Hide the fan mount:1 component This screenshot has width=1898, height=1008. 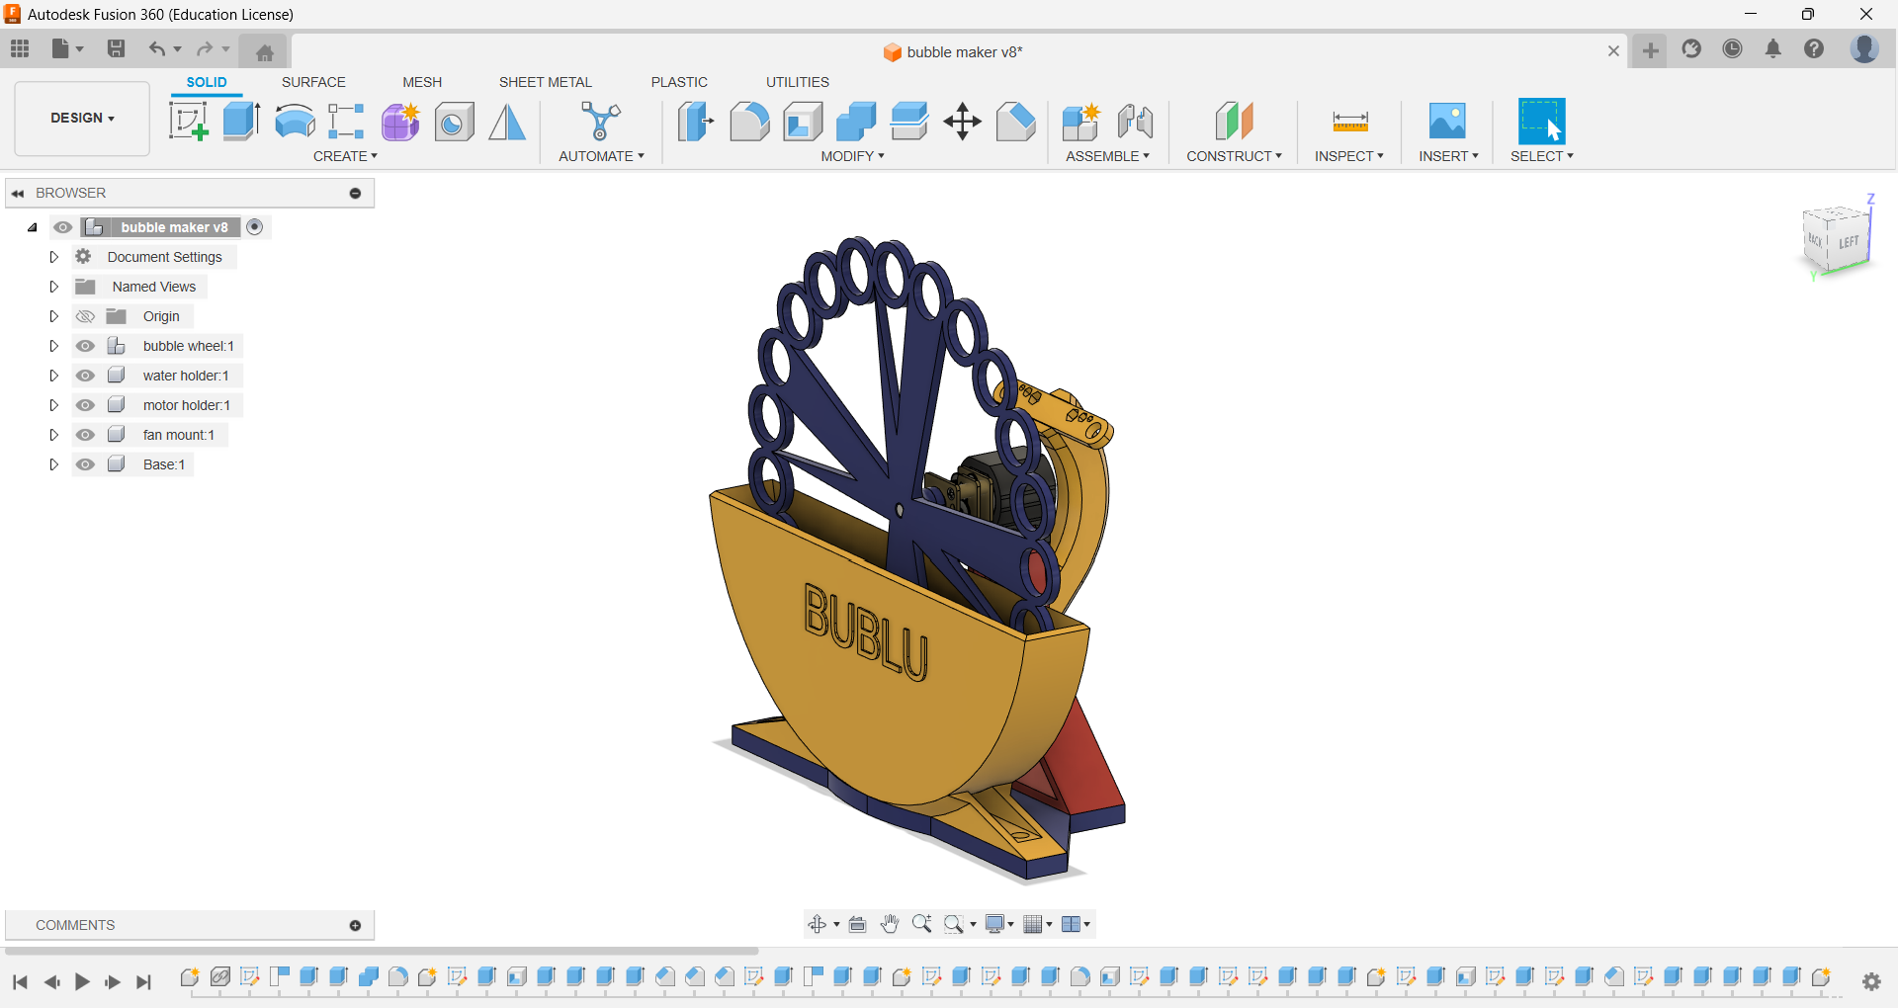pyautogui.click(x=85, y=435)
